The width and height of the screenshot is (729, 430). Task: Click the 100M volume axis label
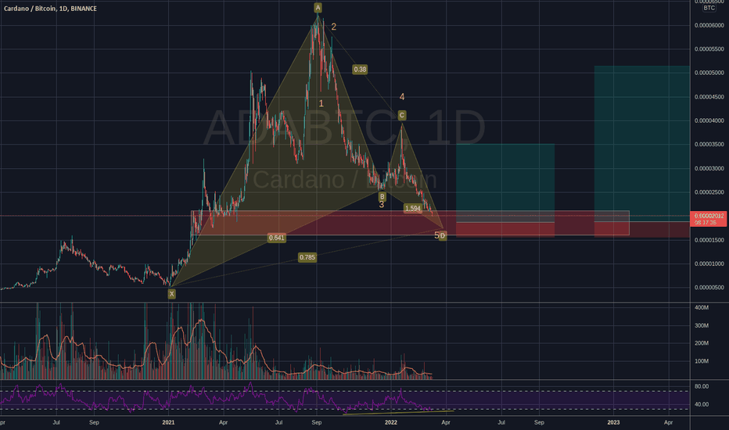coord(702,361)
